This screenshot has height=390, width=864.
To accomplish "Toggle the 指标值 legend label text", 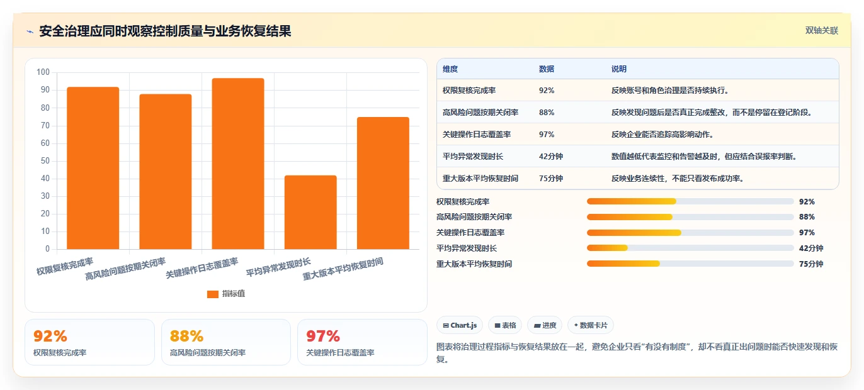I will [234, 294].
